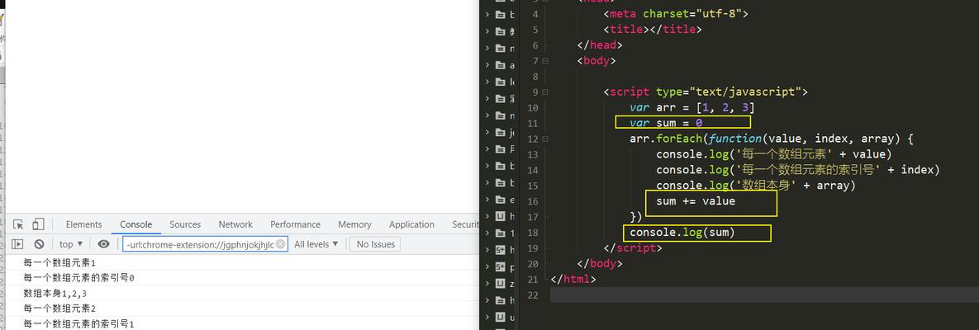Open the Sources tab
The width and height of the screenshot is (979, 330).
click(185, 224)
